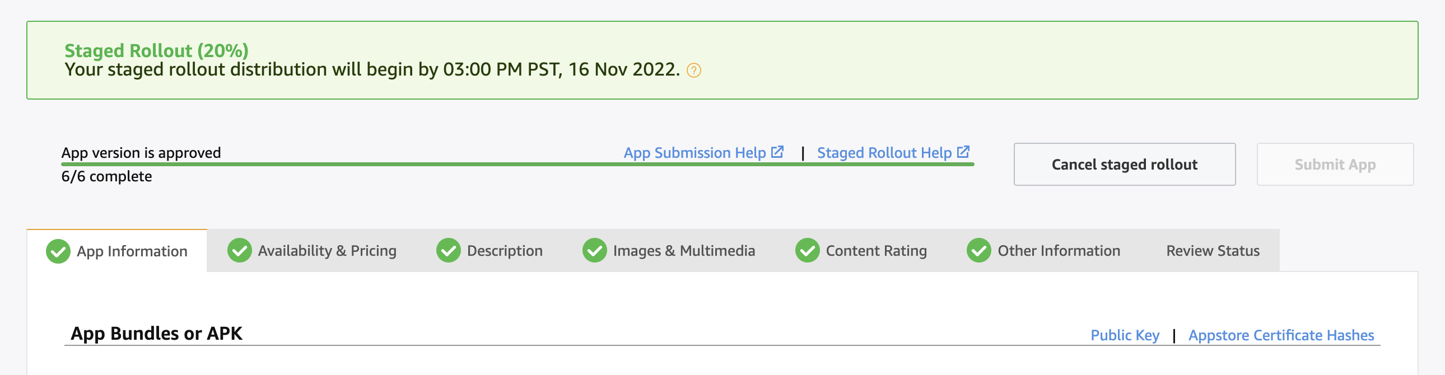Click external link icon beside Staged Rollout Help

point(963,152)
